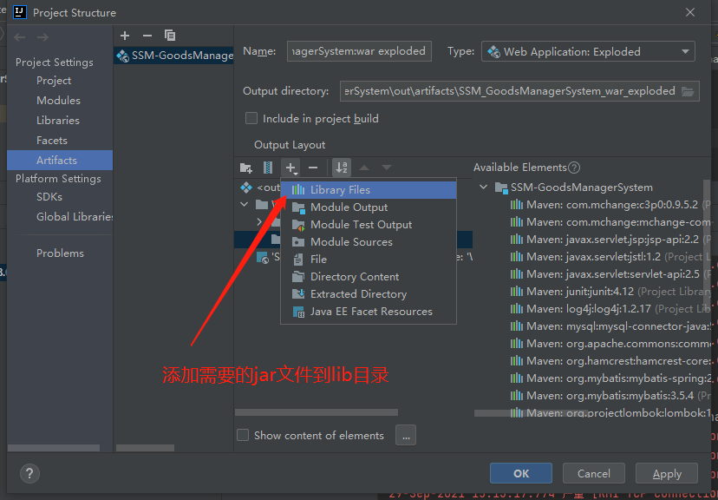
Task: Click output layout horizontal scrollbar
Action: pyautogui.click(x=316, y=412)
